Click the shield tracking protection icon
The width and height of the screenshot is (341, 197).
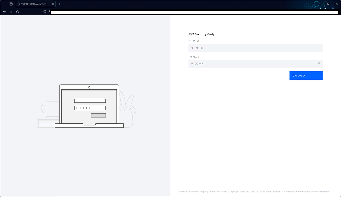pyautogui.click(x=44, y=11)
